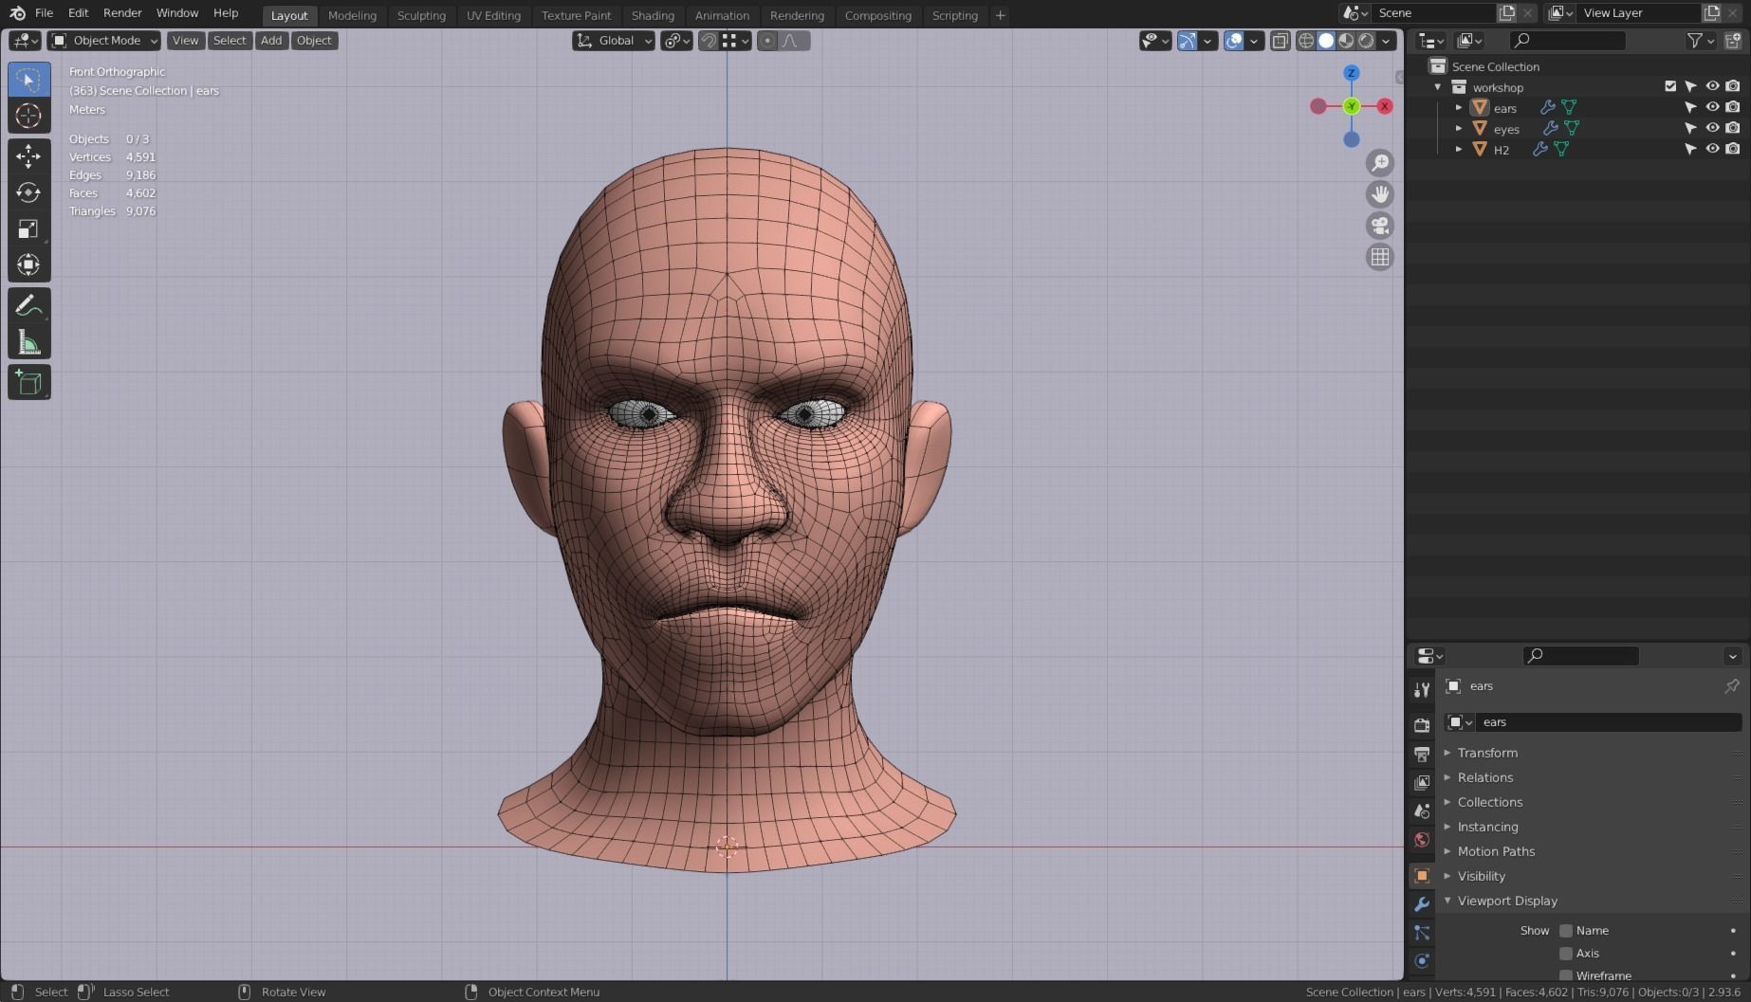Hide the eyes object in viewport

point(1712,128)
